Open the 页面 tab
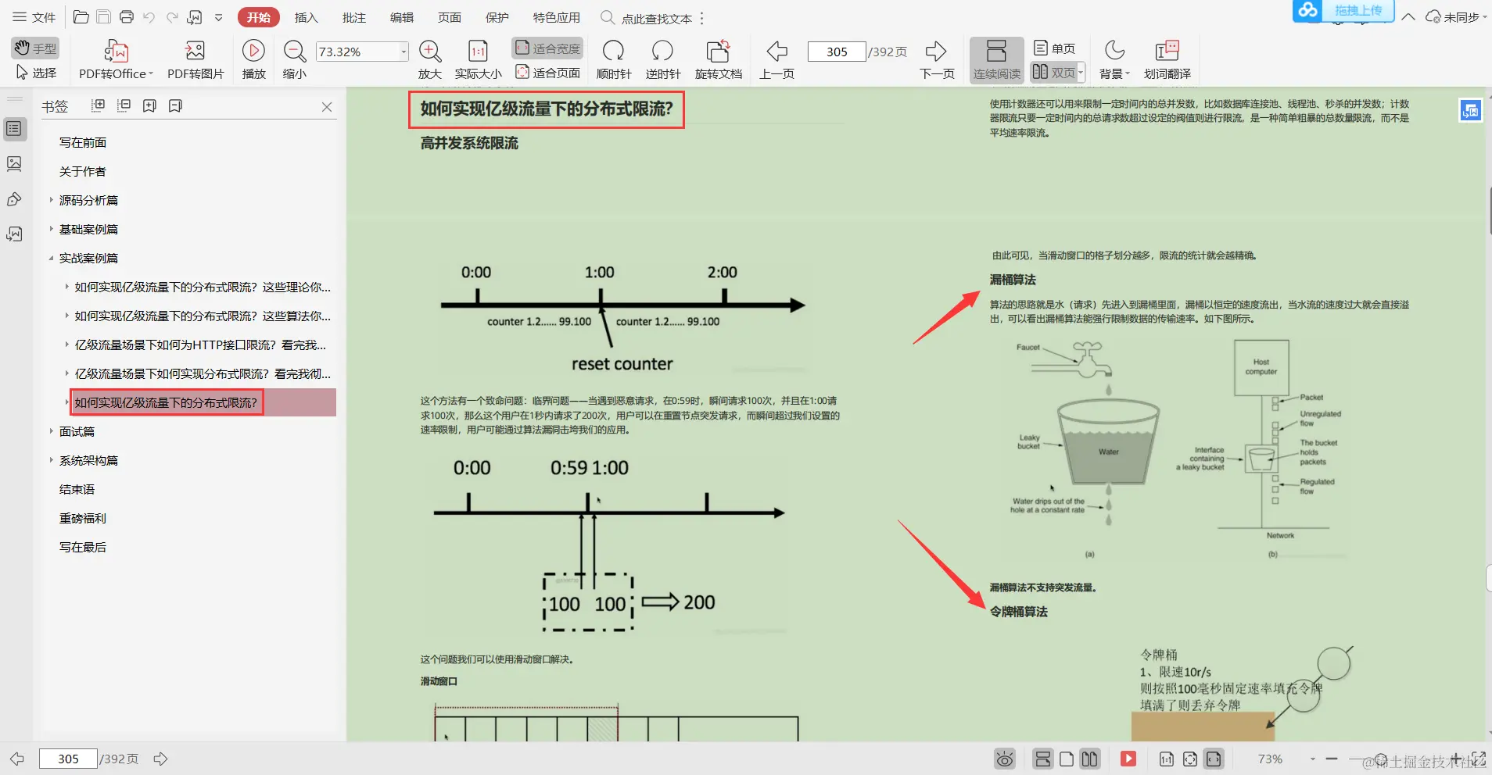Viewport: 1492px width, 775px height. (450, 17)
